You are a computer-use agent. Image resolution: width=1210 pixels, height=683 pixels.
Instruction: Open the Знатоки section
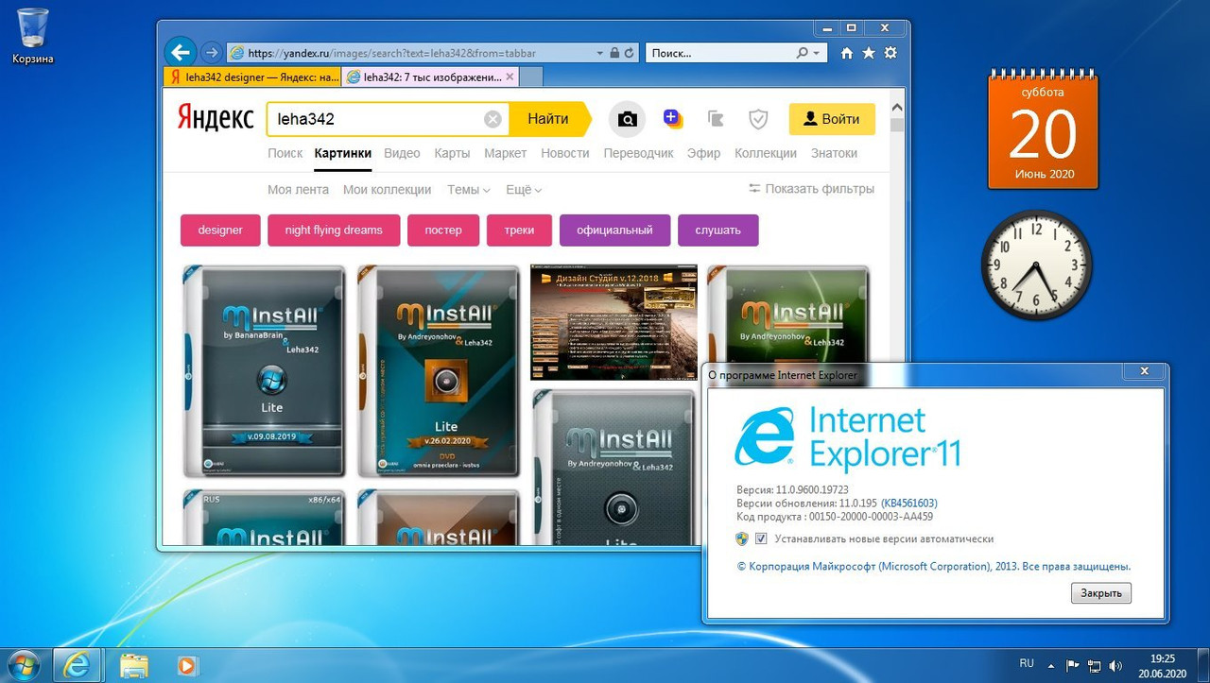click(834, 153)
